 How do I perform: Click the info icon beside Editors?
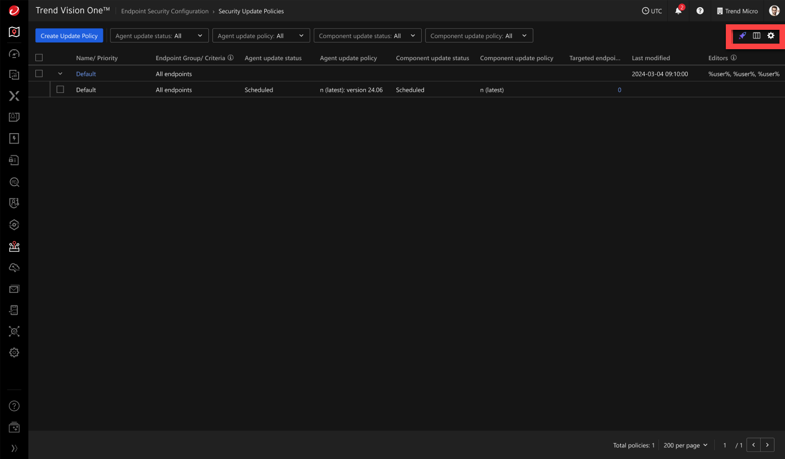[734, 58]
